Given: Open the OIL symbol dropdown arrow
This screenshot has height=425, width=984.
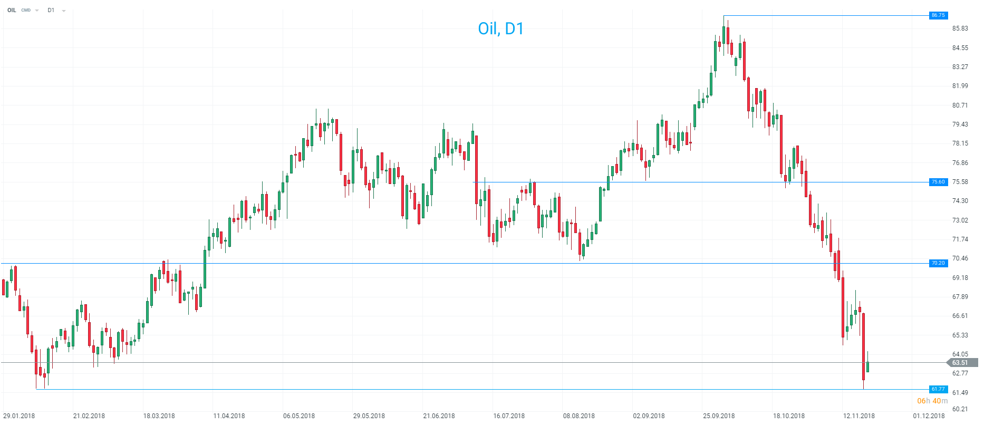Looking at the screenshot, I should tap(37, 11).
